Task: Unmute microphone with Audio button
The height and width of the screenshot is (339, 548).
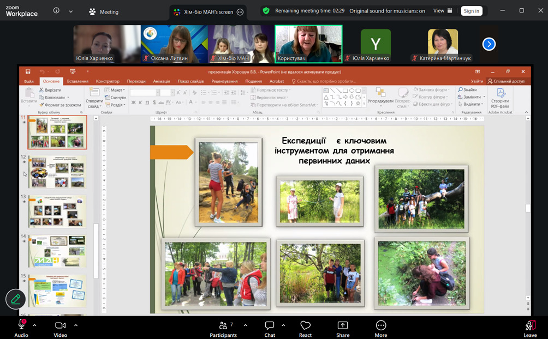Action: pyautogui.click(x=21, y=328)
